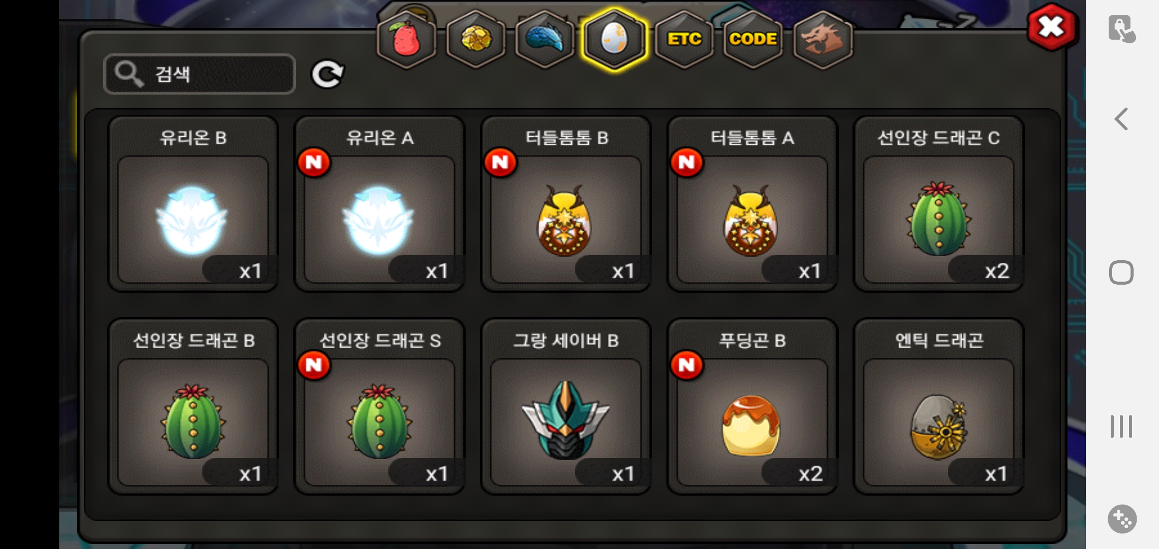Open the blue dragon wing category tab
The width and height of the screenshot is (1159, 549).
(x=545, y=39)
